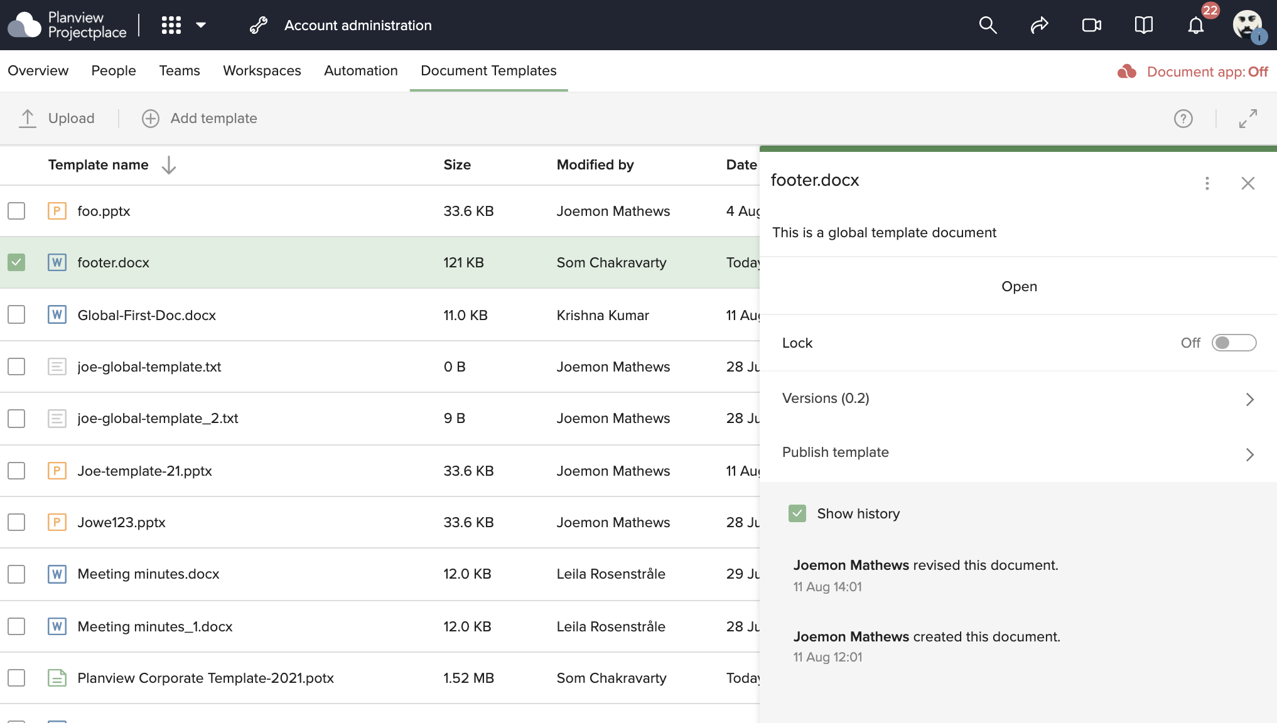Image resolution: width=1277 pixels, height=723 pixels.
Task: Go to the Automation tab
Action: 361,71
